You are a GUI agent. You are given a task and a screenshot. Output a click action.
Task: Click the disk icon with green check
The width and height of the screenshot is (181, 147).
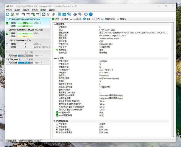click(x=33, y=14)
